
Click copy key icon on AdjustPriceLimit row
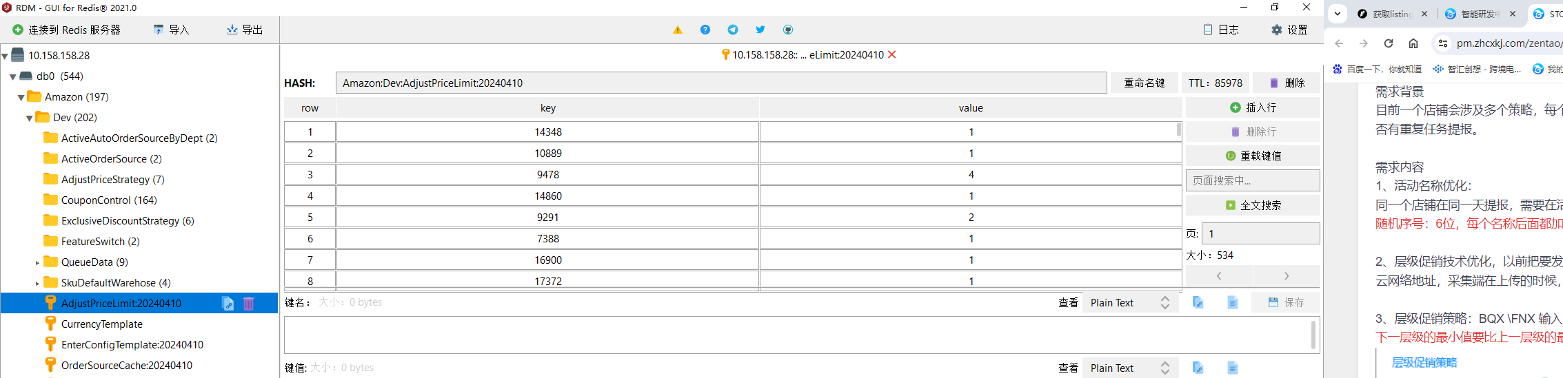tap(228, 304)
